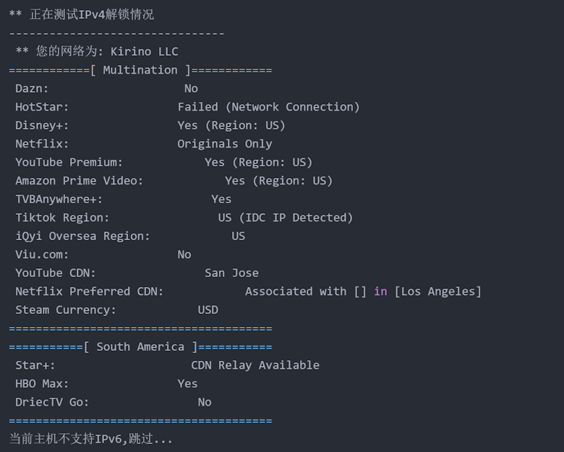Click the TVBAnywhere+ label
Viewport: 564px width, 452px height.
click(59, 199)
